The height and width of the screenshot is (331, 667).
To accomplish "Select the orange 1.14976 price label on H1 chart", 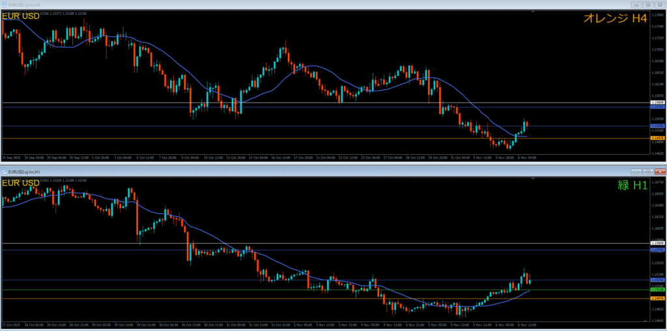I will 658,298.
